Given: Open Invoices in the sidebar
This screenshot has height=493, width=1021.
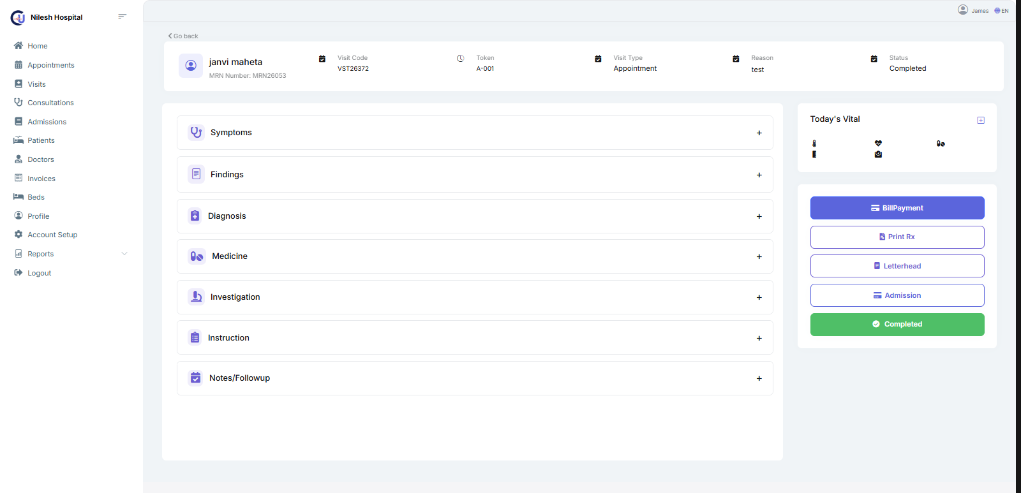Looking at the screenshot, I should tap(41, 179).
